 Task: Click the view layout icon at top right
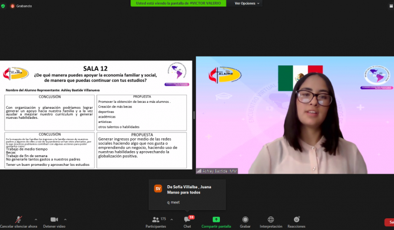tap(391, 6)
